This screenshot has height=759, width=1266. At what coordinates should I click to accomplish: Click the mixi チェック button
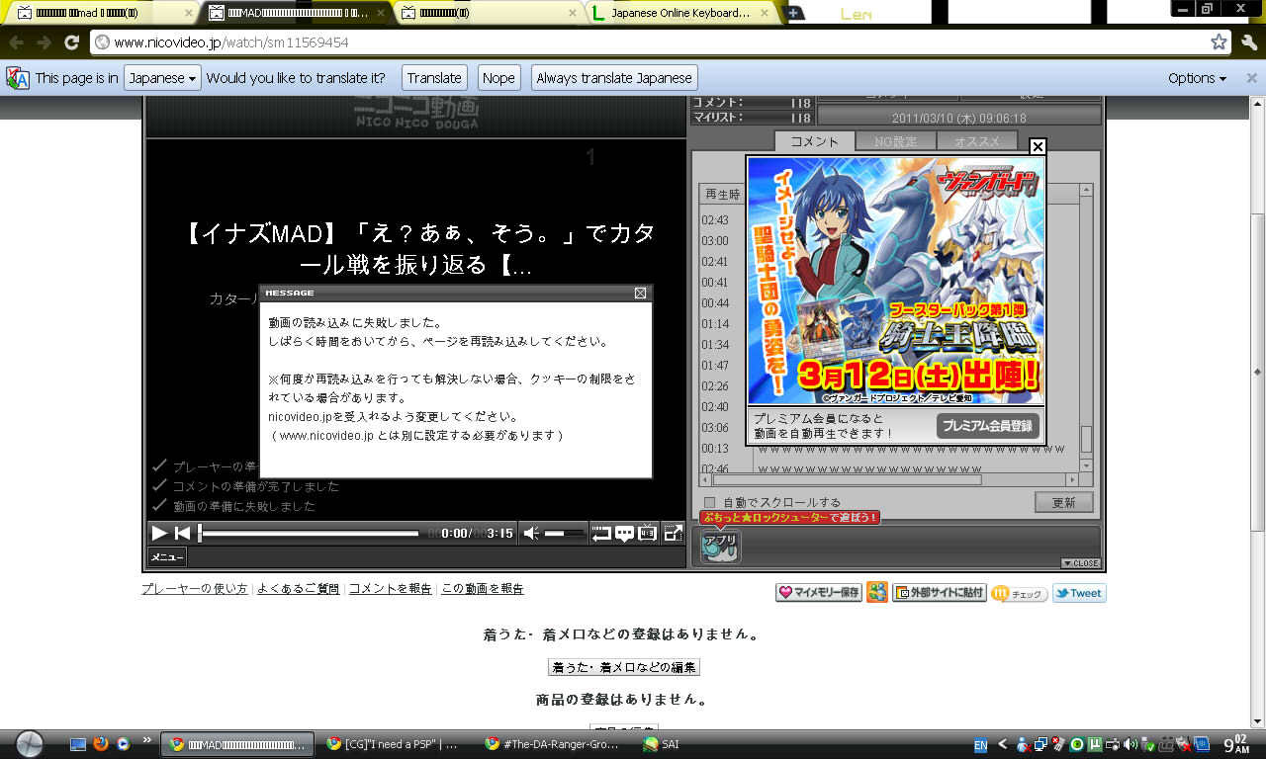(x=1020, y=593)
